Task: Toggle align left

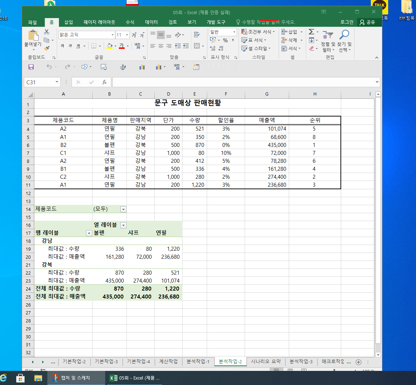Action: [x=153, y=46]
